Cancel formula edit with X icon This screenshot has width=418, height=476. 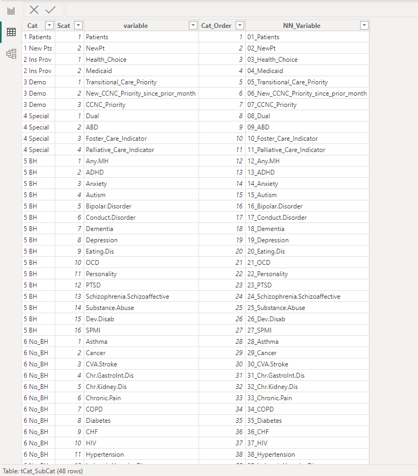pyautogui.click(x=34, y=10)
